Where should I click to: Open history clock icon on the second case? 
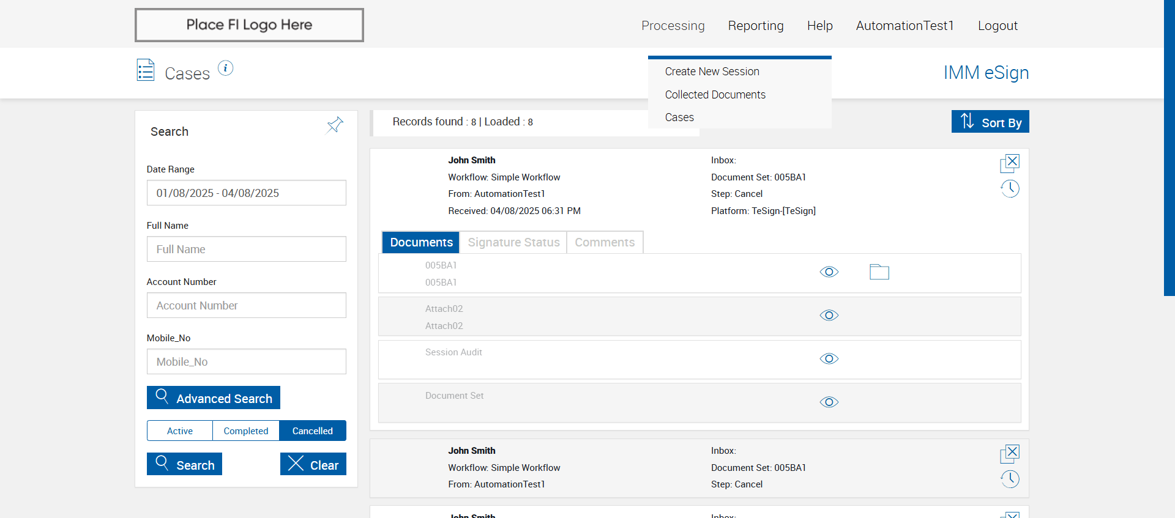click(1010, 479)
